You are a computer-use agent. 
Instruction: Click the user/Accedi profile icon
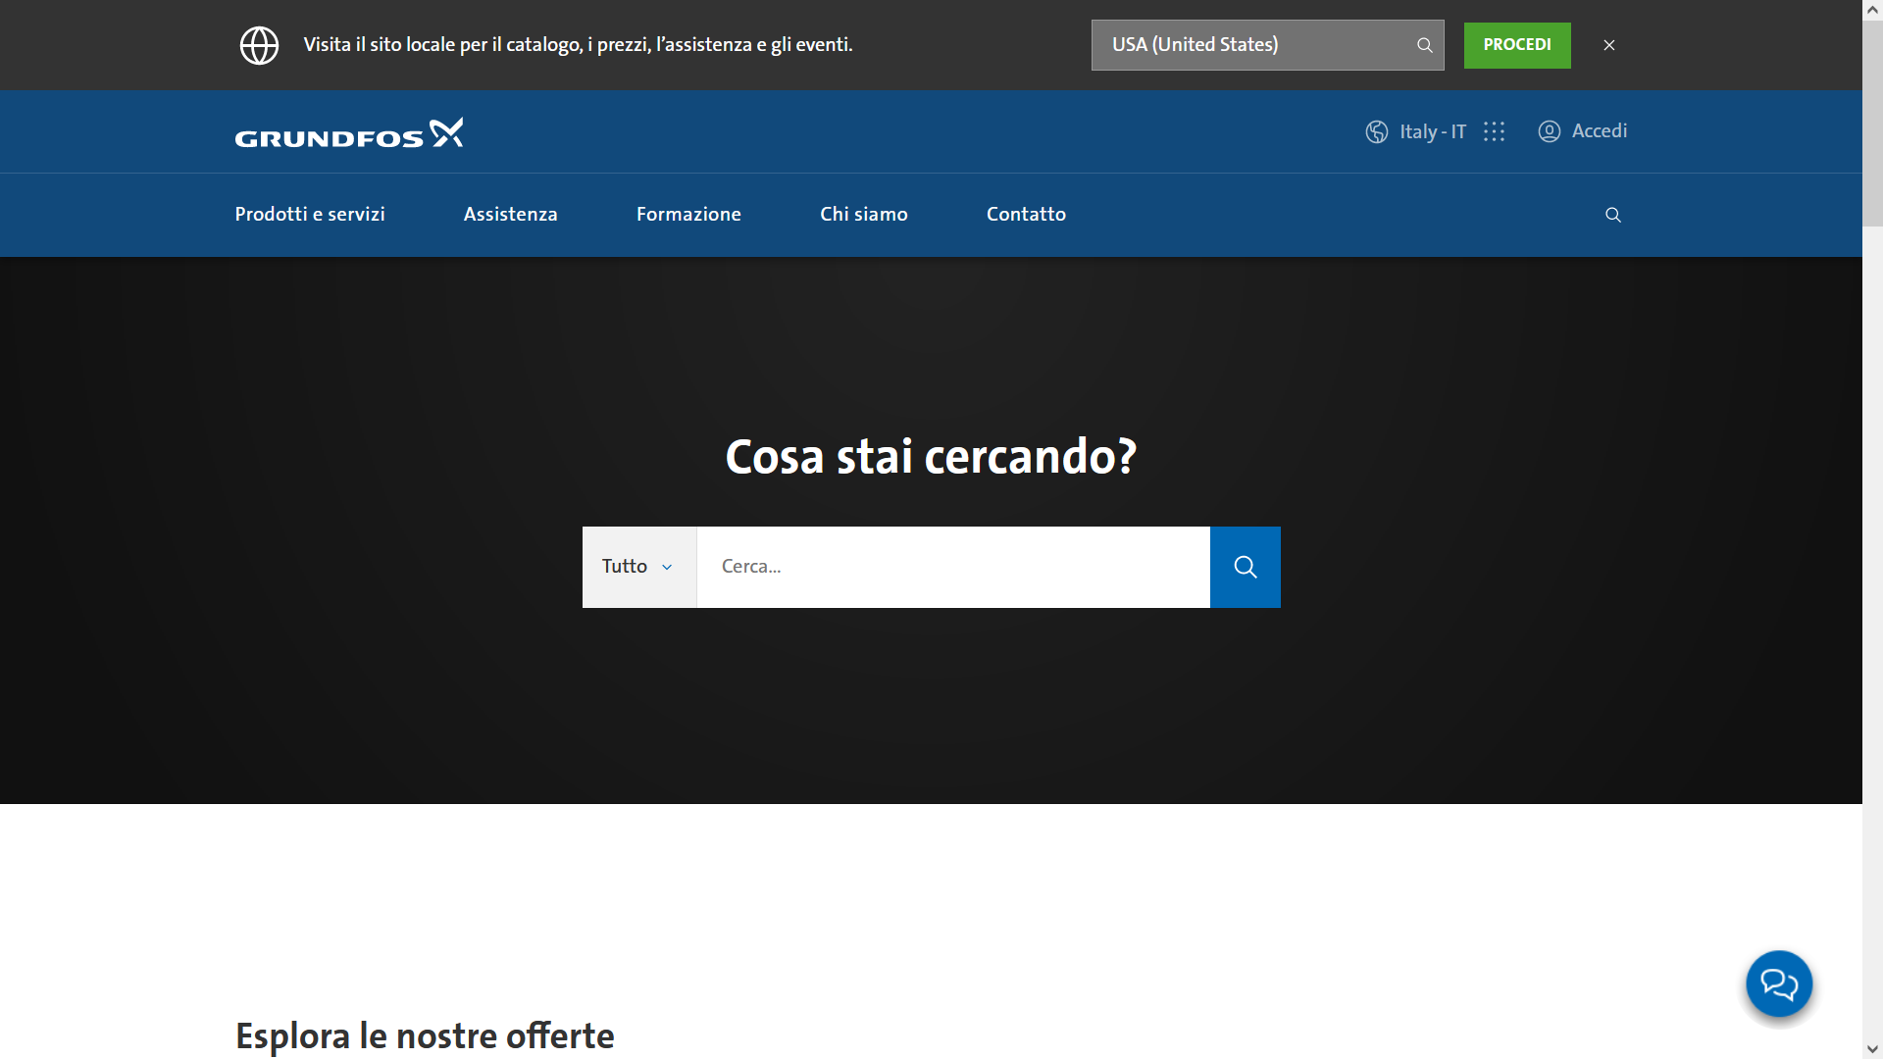1550,130
